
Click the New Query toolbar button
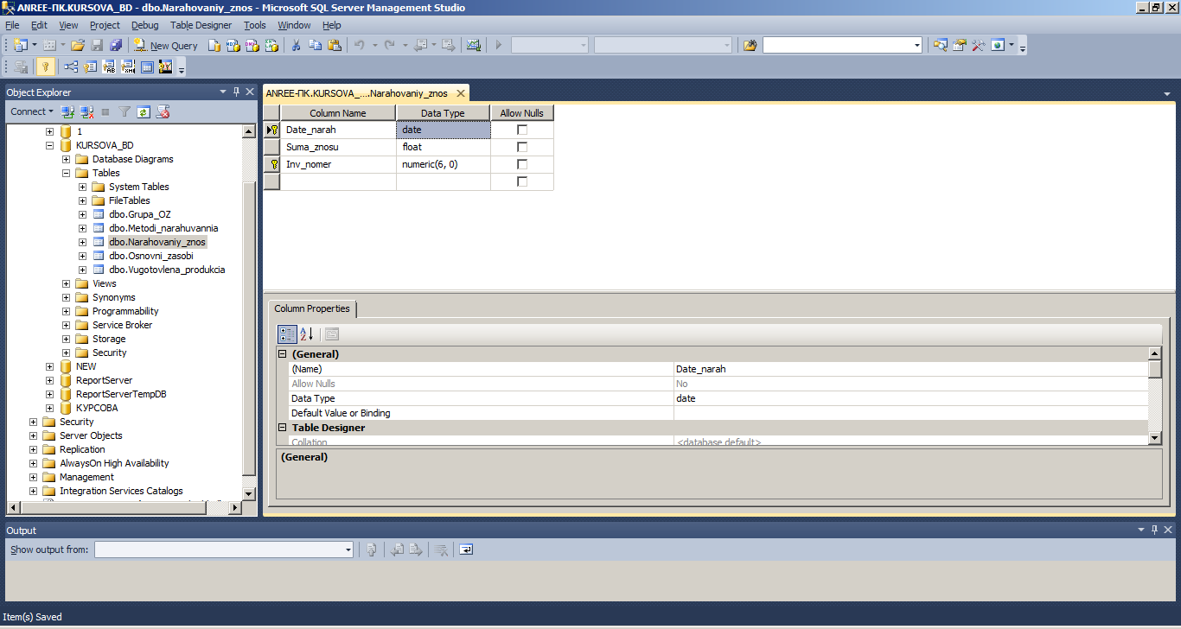tap(166, 45)
